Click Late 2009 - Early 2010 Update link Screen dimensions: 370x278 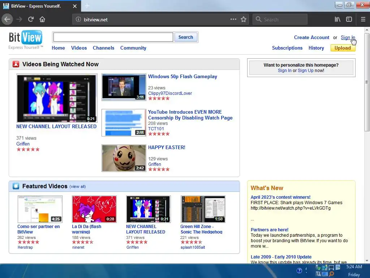(281, 257)
